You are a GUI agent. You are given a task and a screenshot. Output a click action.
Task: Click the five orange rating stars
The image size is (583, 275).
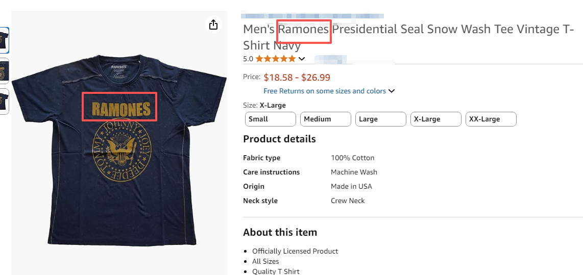pyautogui.click(x=276, y=59)
